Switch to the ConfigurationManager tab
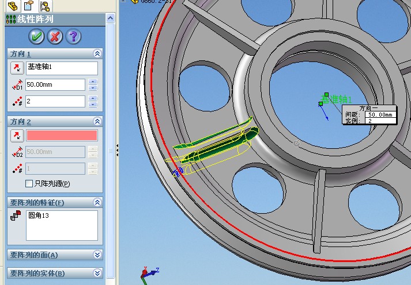The image size is (411, 285). [45, 6]
